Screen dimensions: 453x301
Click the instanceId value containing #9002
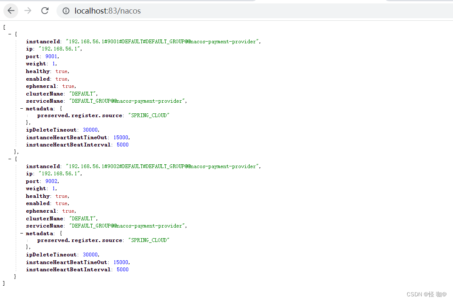(163, 166)
